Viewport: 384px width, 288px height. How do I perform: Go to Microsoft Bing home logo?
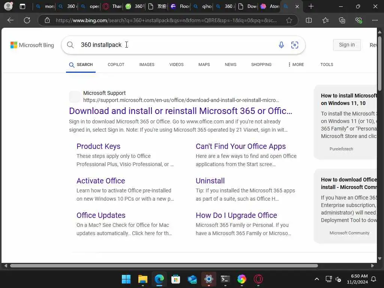pyautogui.click(x=32, y=45)
